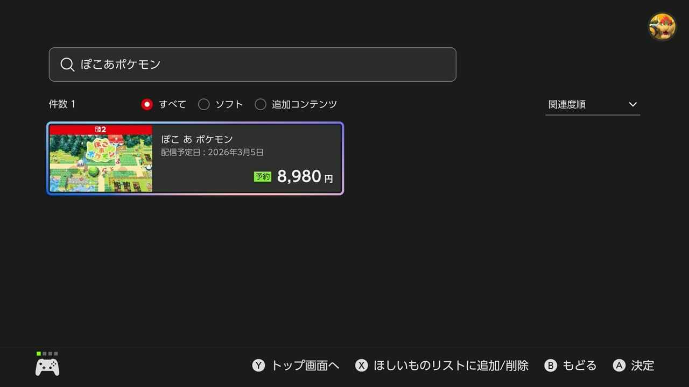Image resolution: width=689 pixels, height=387 pixels.
Task: Click the sort dropdown chevron arrow
Action: click(633, 104)
